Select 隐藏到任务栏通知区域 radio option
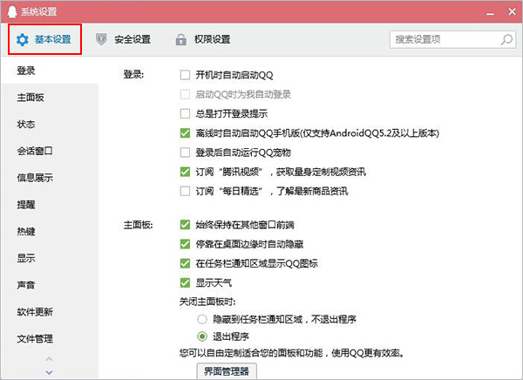The height and width of the screenshot is (380, 523). [x=202, y=319]
